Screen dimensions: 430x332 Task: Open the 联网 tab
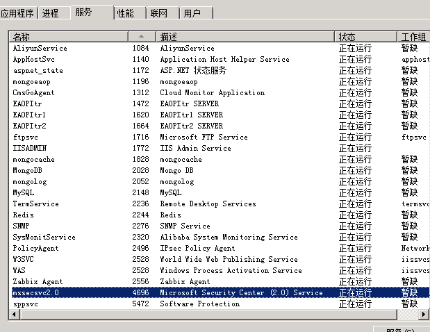163,13
